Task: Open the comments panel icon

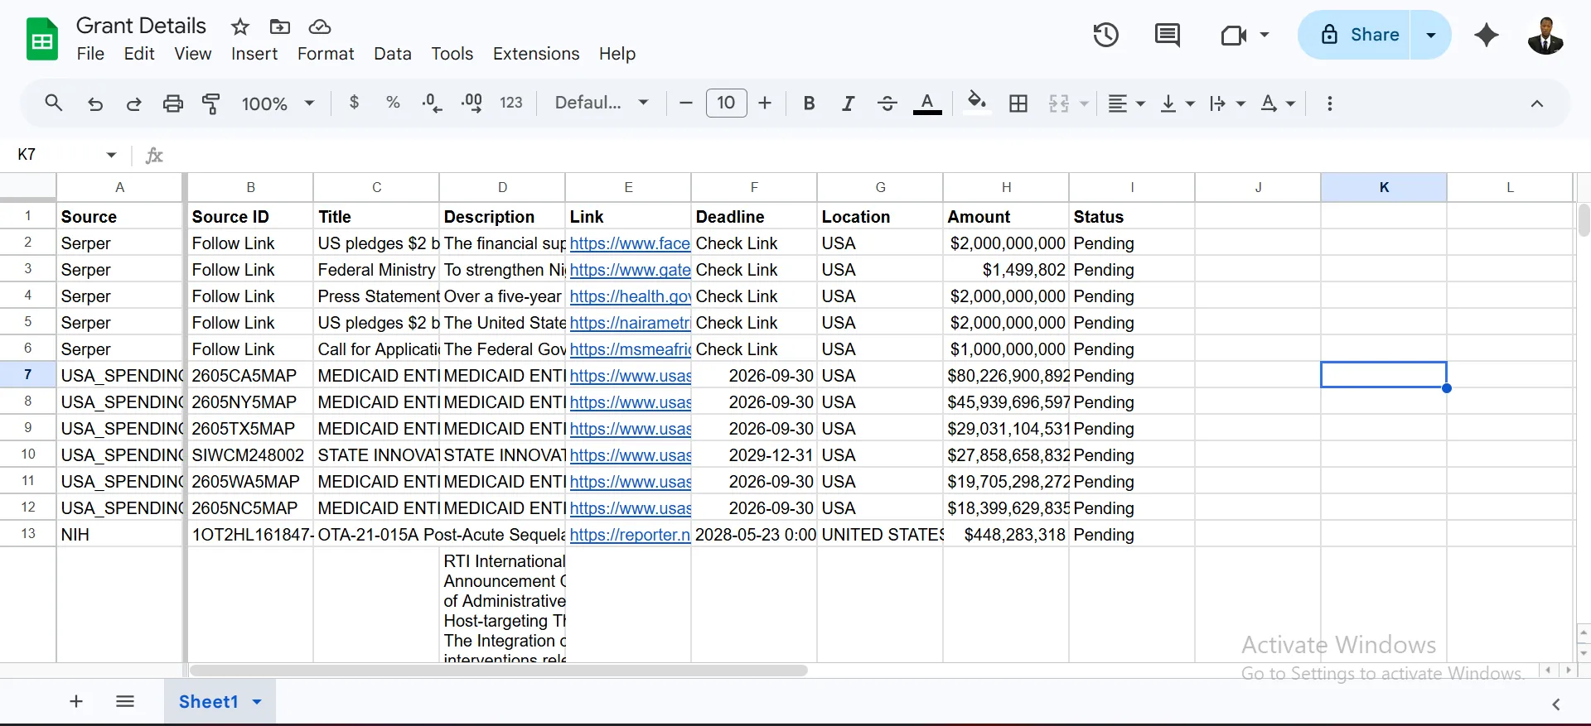Action: pyautogui.click(x=1168, y=35)
